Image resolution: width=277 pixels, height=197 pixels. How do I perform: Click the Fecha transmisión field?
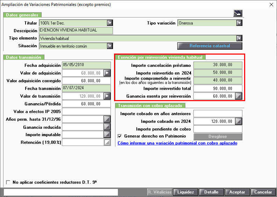tap(86, 88)
